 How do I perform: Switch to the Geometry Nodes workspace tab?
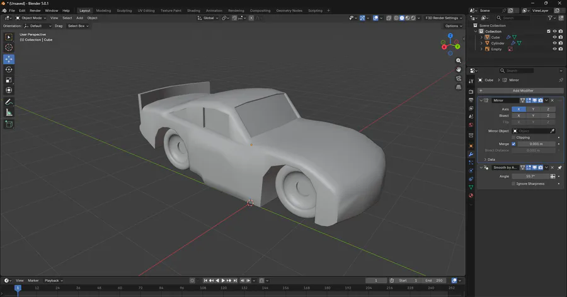coord(289,11)
